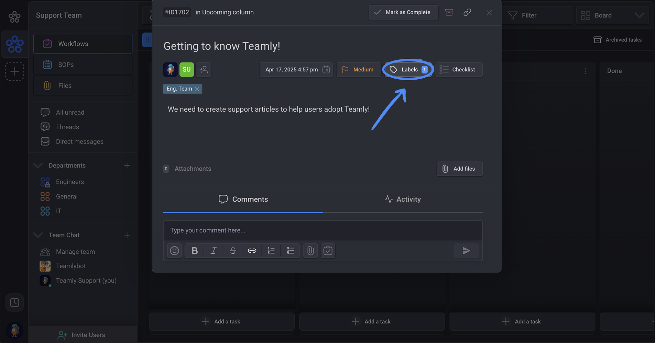This screenshot has height=343, width=655.
Task: Send the comment
Action: 466,251
